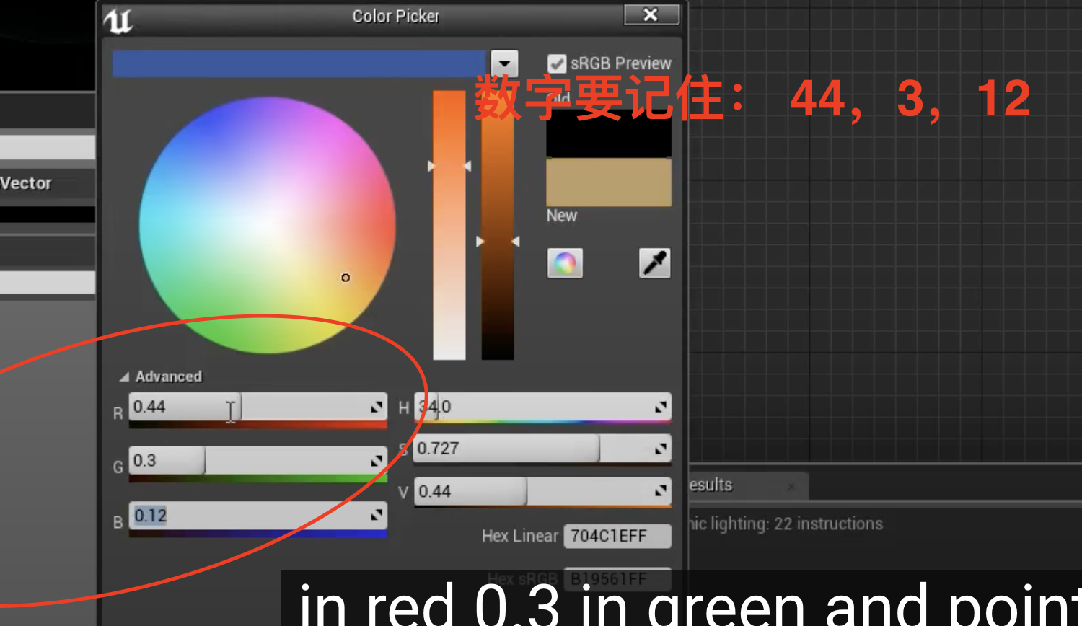This screenshot has height=626, width=1082.
Task: Expand the G slider spinner arrow
Action: pos(376,462)
